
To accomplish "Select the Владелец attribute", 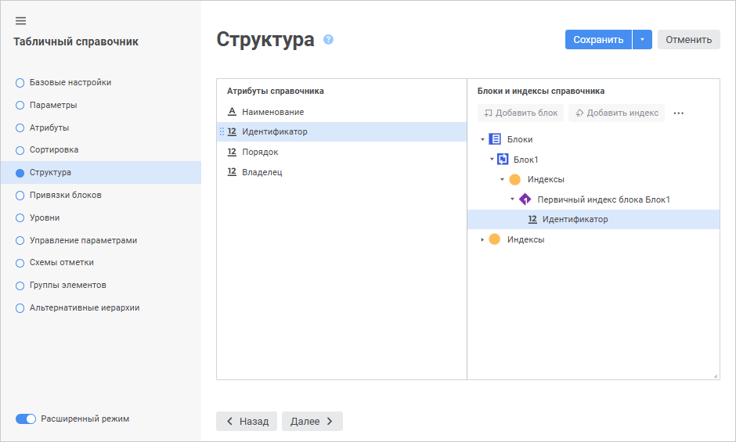I will coord(262,172).
